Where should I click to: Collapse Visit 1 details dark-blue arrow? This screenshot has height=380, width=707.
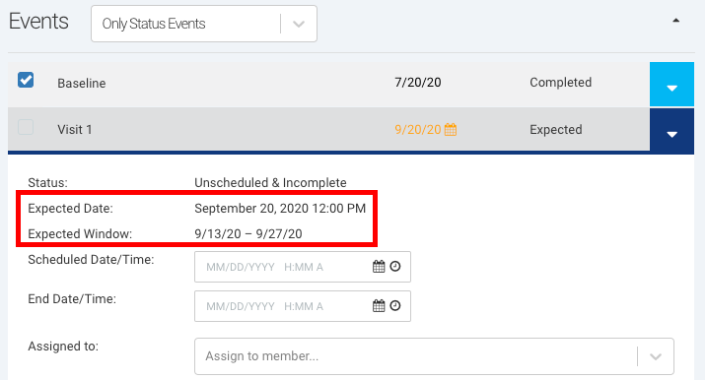672,131
